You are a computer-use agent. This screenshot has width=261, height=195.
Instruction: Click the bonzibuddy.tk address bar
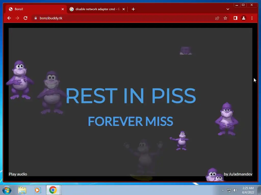pos(123,18)
